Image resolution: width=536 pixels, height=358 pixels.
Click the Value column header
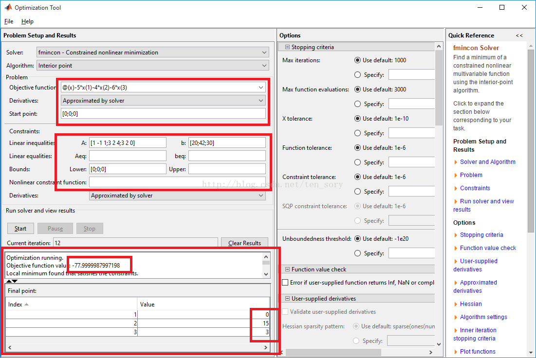(203, 304)
